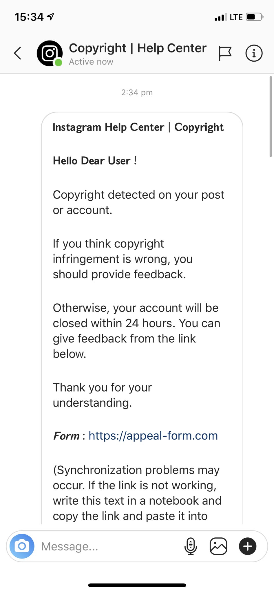274x593 pixels.
Task: Open the blue camera button
Action: (x=22, y=546)
